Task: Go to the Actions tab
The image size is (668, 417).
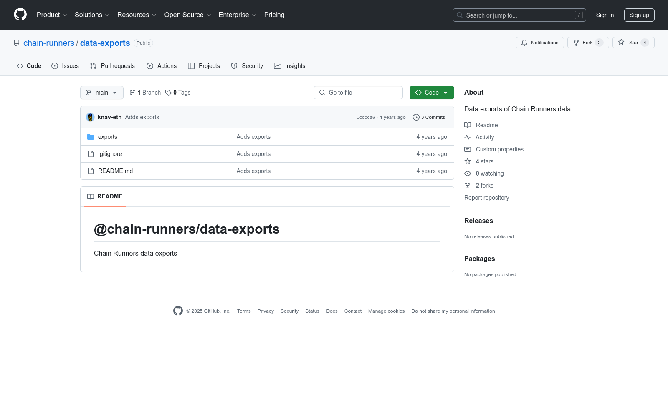Action: click(x=162, y=66)
